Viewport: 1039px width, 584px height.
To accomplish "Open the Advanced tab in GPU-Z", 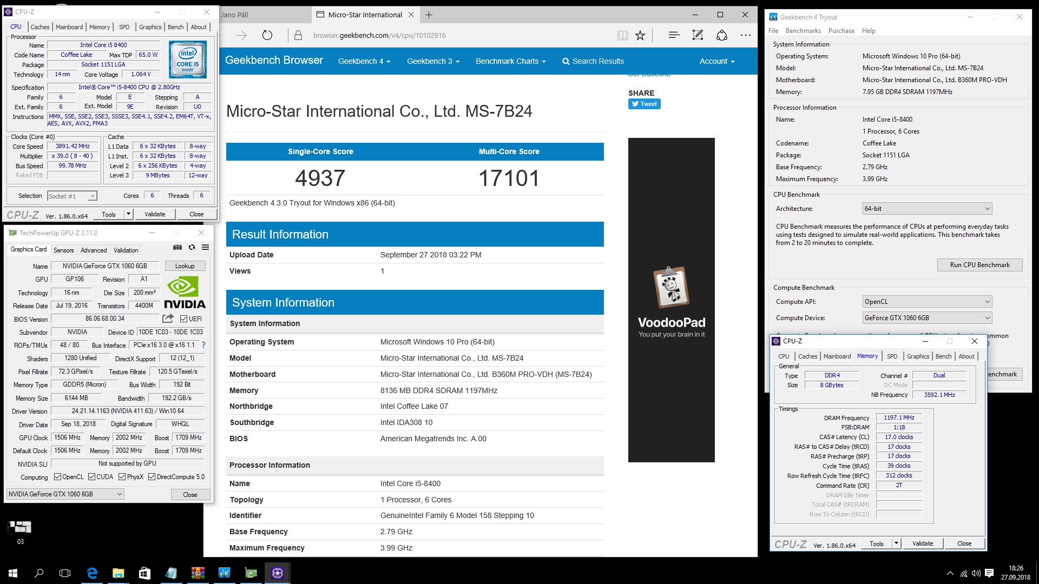I will click(x=94, y=250).
